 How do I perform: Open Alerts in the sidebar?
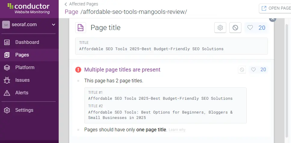click(x=29, y=93)
